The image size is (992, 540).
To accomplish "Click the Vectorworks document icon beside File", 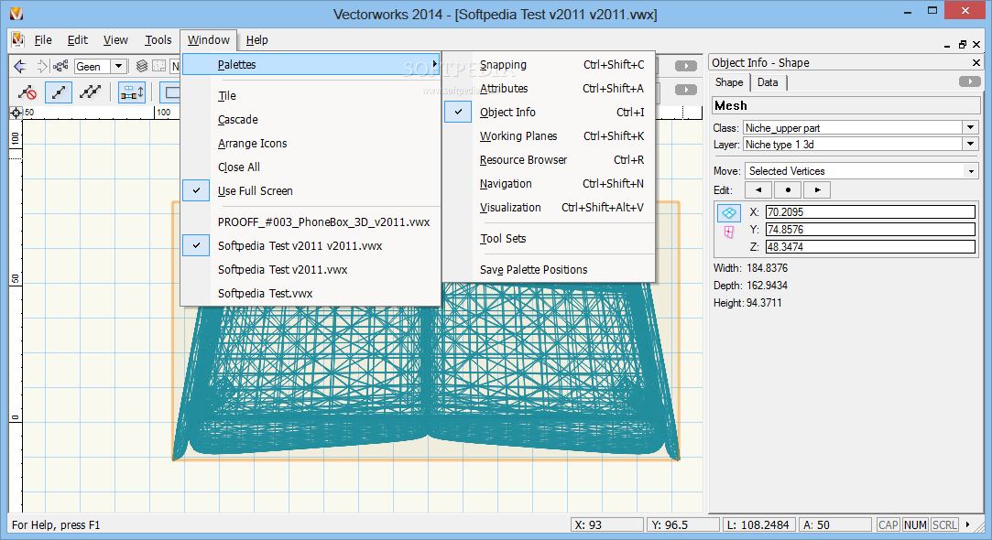I will (x=17, y=40).
